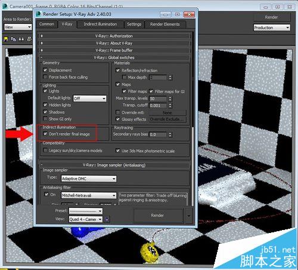This screenshot has height=270, width=298.
Task: Toggle the Lights checkbox
Action: click(x=45, y=91)
